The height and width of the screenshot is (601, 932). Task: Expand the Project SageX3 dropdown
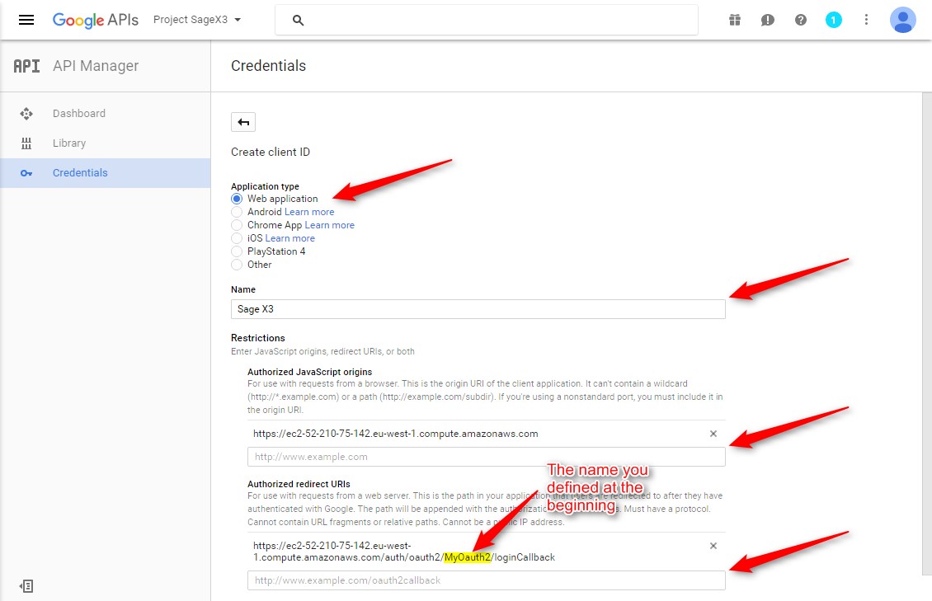point(197,20)
